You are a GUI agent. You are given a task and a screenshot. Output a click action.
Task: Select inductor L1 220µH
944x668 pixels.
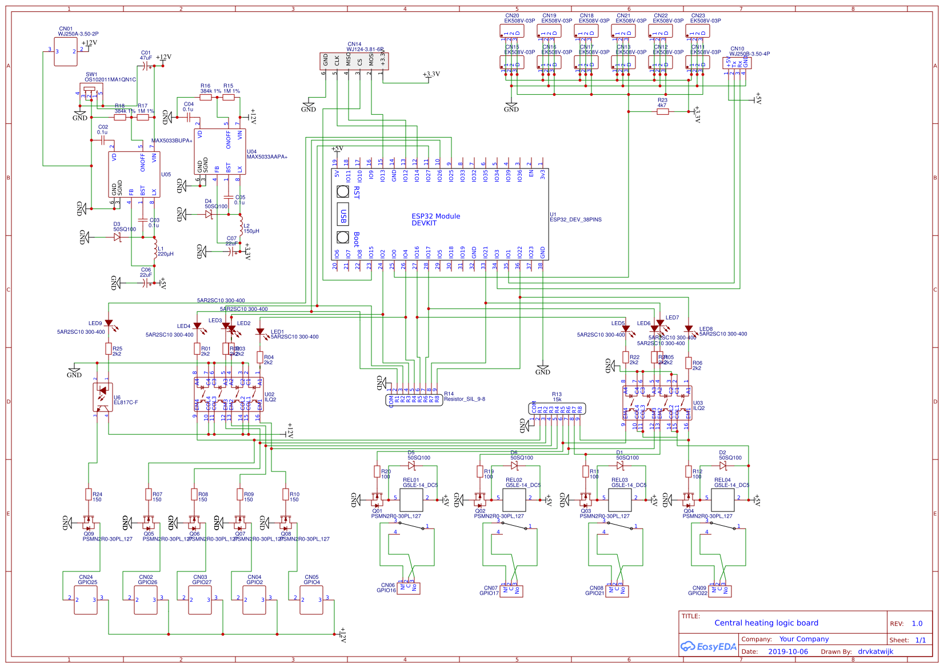click(x=154, y=249)
